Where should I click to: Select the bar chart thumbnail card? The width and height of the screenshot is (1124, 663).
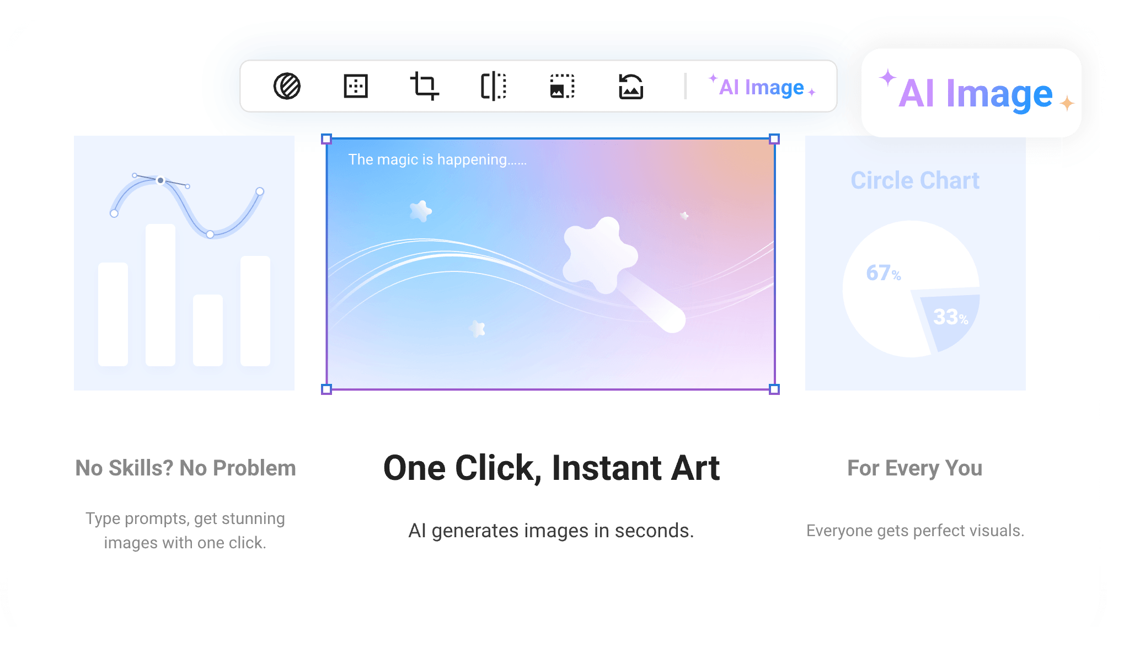point(184,263)
